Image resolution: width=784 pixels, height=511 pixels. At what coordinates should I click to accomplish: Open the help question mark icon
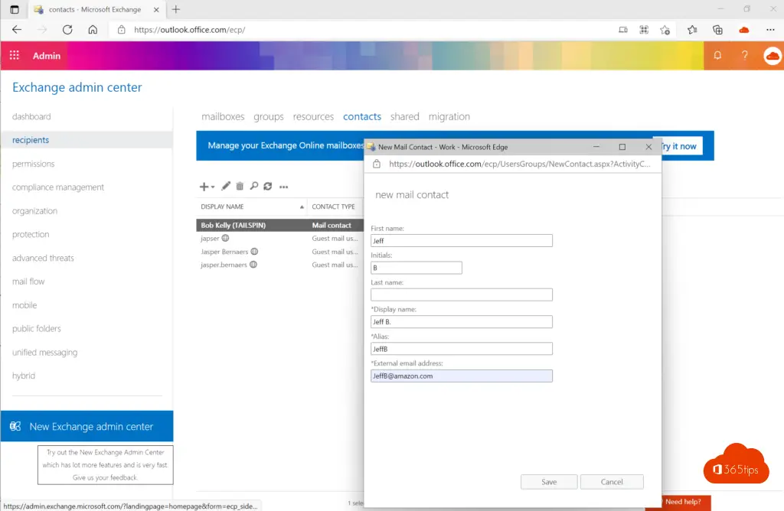tap(744, 55)
